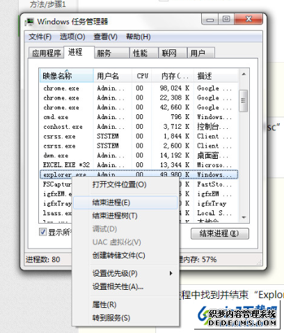
Task: Select the cmd.exe process row
Action: 139,117
